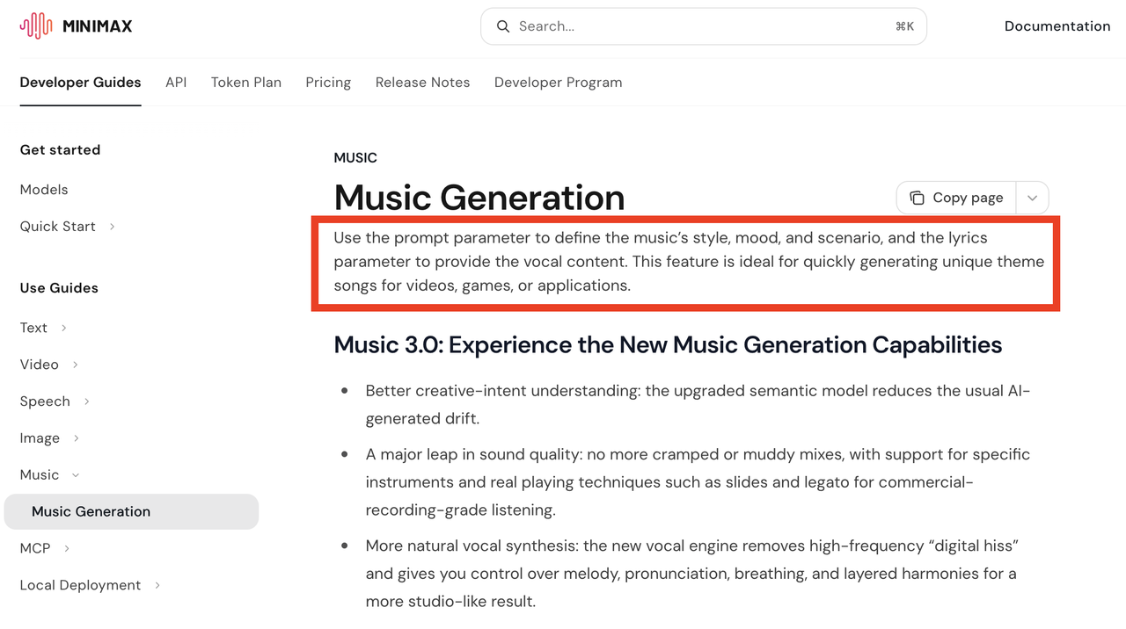Screen dimensions: 1126x629
Task: Click the 'More natural vocal synthesis' bullet
Action: (692, 574)
